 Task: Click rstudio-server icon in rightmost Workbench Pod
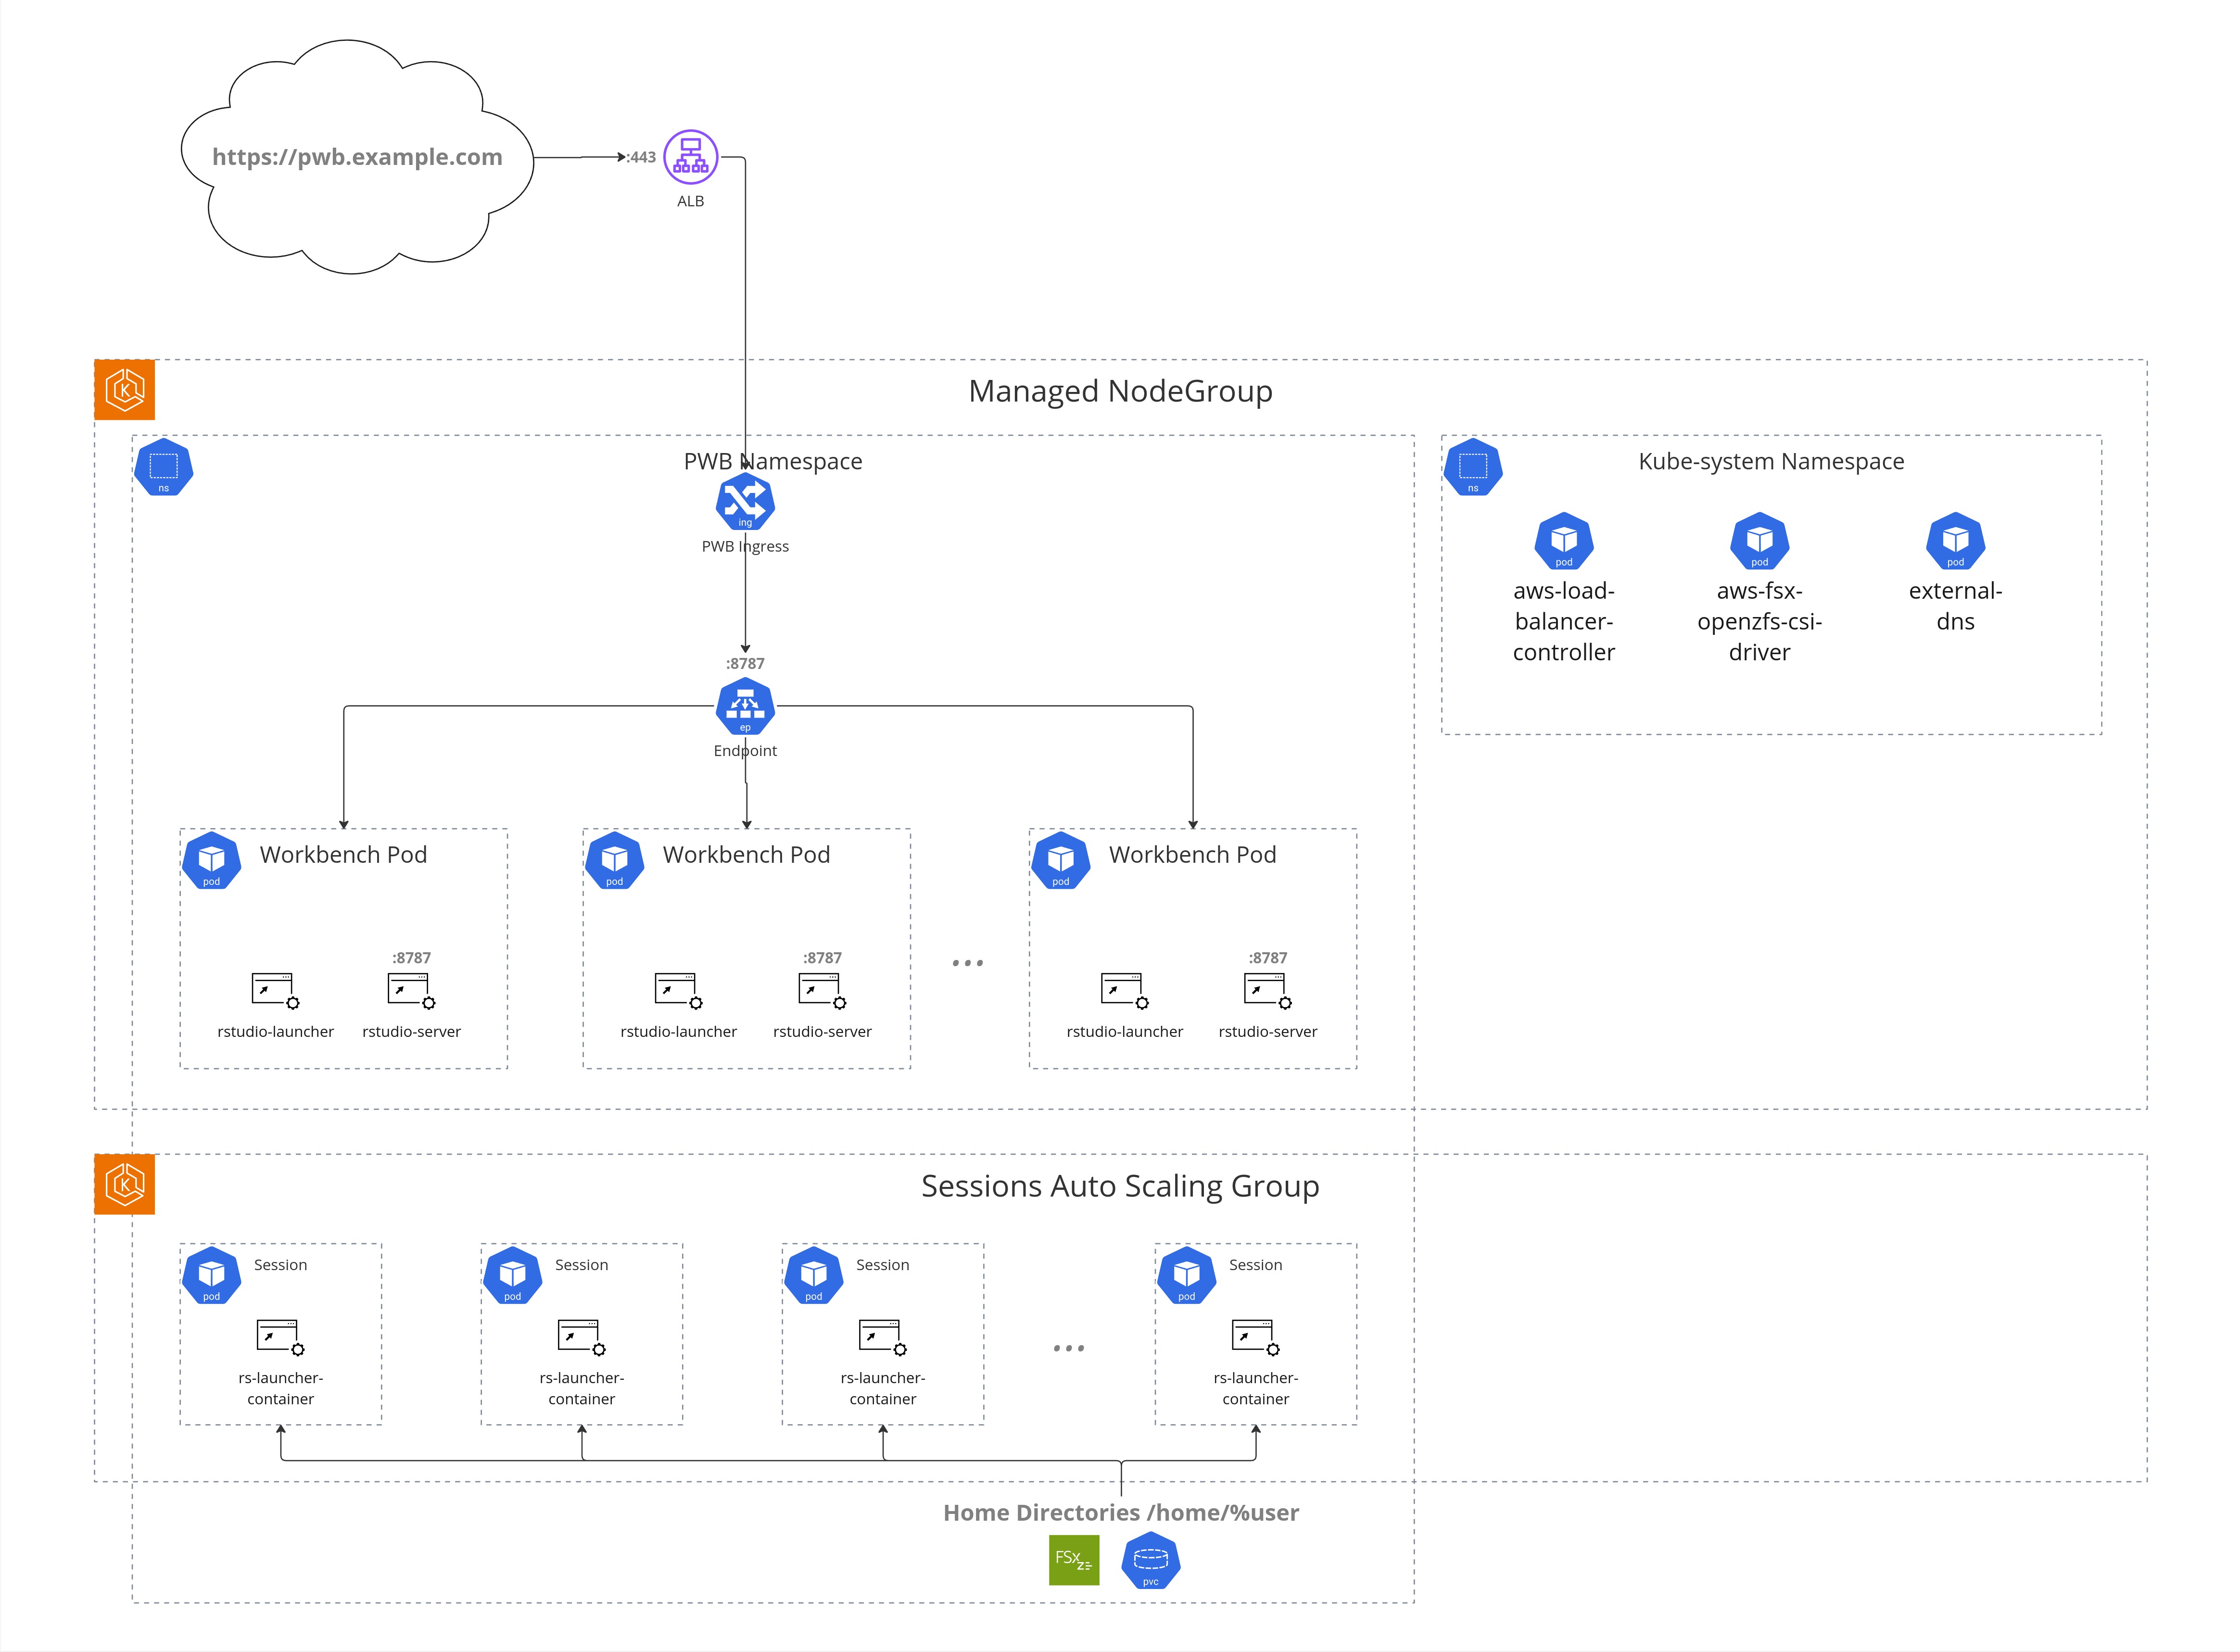(1267, 990)
